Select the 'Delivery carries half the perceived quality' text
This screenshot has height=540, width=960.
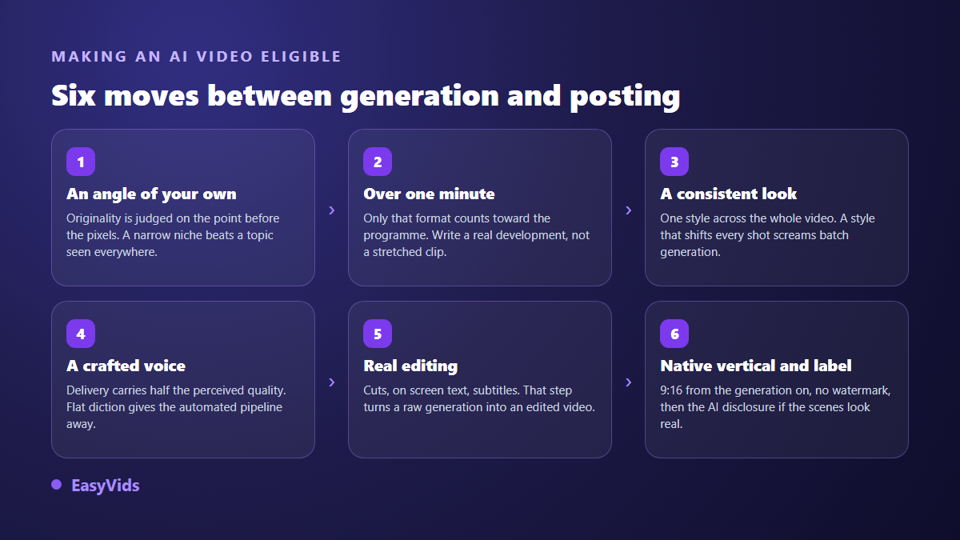[176, 407]
